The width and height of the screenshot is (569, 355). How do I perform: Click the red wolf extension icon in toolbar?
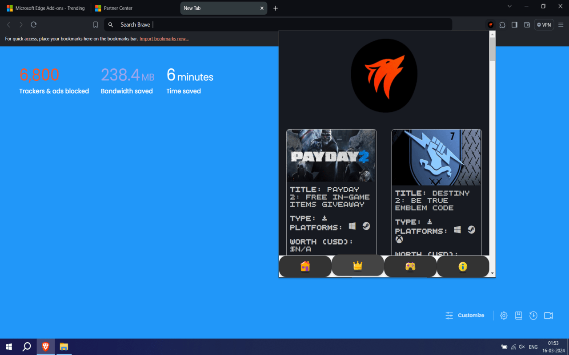coord(490,25)
